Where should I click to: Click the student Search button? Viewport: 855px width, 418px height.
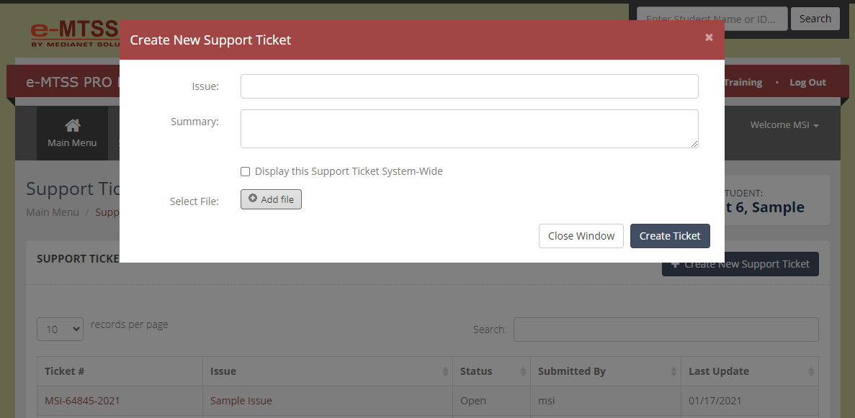coord(815,19)
